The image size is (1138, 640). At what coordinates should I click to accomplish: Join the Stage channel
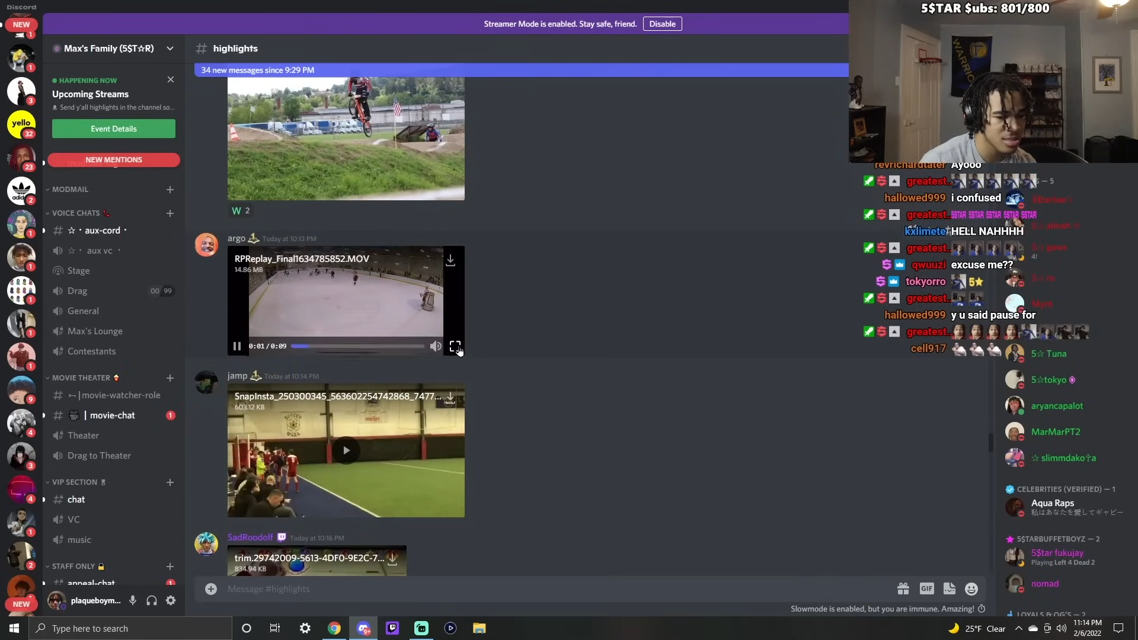coord(114,271)
